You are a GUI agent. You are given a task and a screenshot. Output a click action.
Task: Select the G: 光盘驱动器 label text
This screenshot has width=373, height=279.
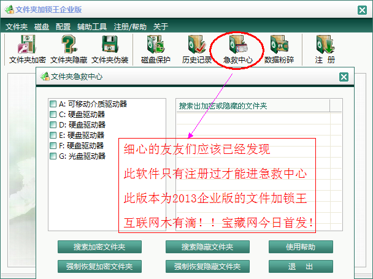pyautogui.click(x=82, y=156)
